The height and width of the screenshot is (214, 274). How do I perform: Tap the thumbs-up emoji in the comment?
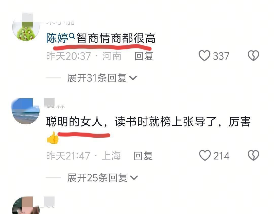[53, 138]
